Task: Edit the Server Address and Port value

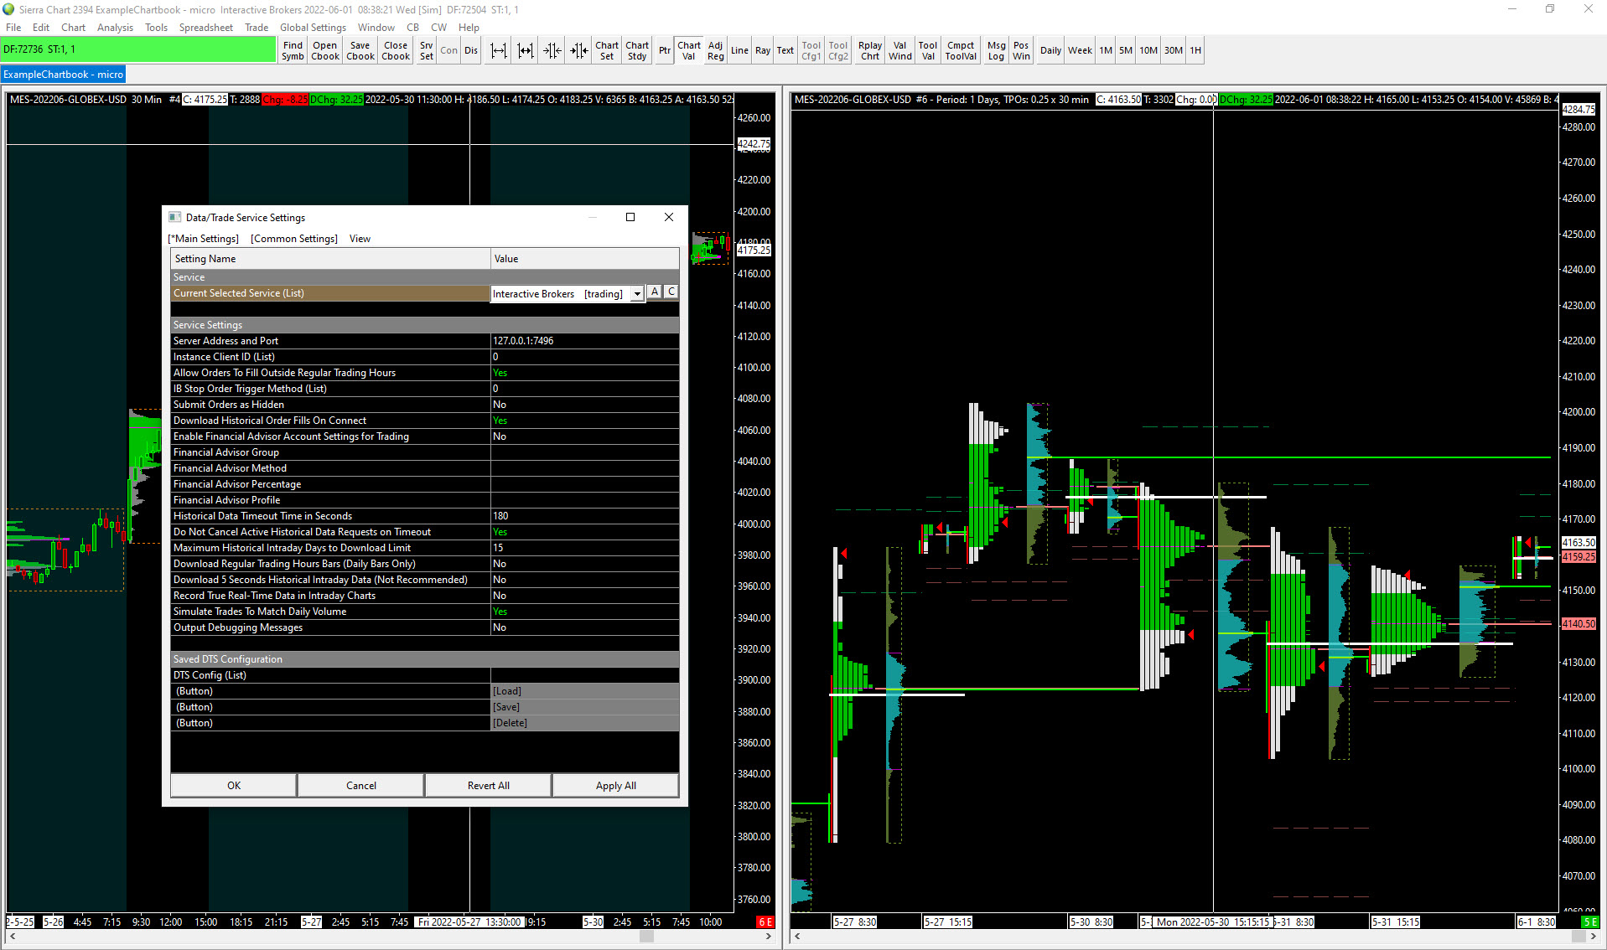Action: pos(584,341)
